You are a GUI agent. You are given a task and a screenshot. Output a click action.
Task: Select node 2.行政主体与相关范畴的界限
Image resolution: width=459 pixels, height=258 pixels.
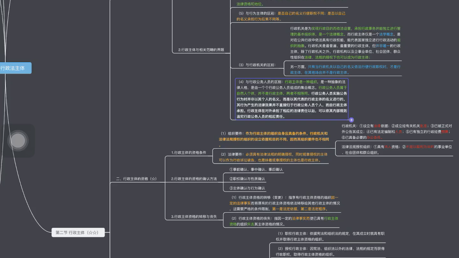201,50
